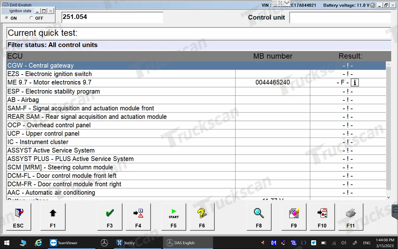Click the F10 button
Viewport: 398px width, 249px height.
coord(322,217)
